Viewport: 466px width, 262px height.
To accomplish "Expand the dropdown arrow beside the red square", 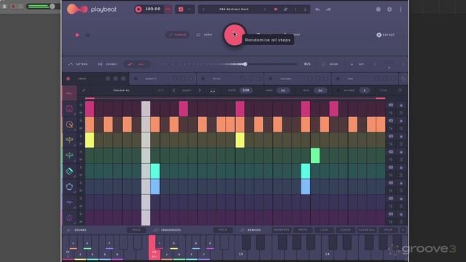I will coord(189,9).
